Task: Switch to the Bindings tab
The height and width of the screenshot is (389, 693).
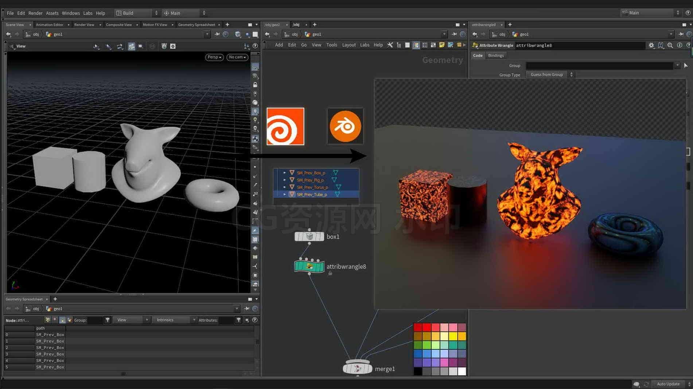Action: pos(496,56)
